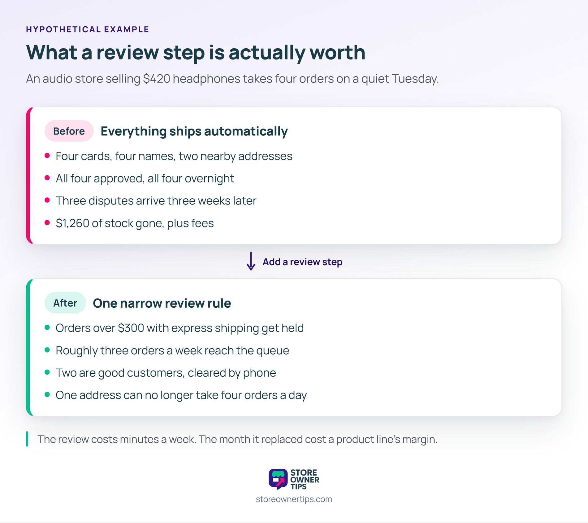Select the HYPOTHETICAL EXAMPLE label
The image size is (588, 523).
pos(88,29)
